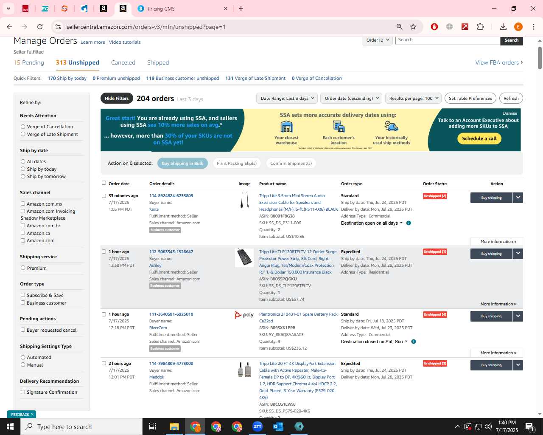Switch to the Shipped tab
The width and height of the screenshot is (543, 435).
pos(158,62)
